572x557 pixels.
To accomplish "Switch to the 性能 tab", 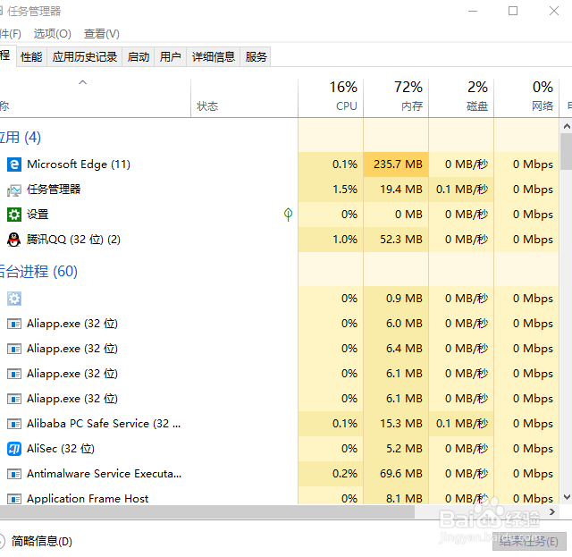I will click(31, 57).
